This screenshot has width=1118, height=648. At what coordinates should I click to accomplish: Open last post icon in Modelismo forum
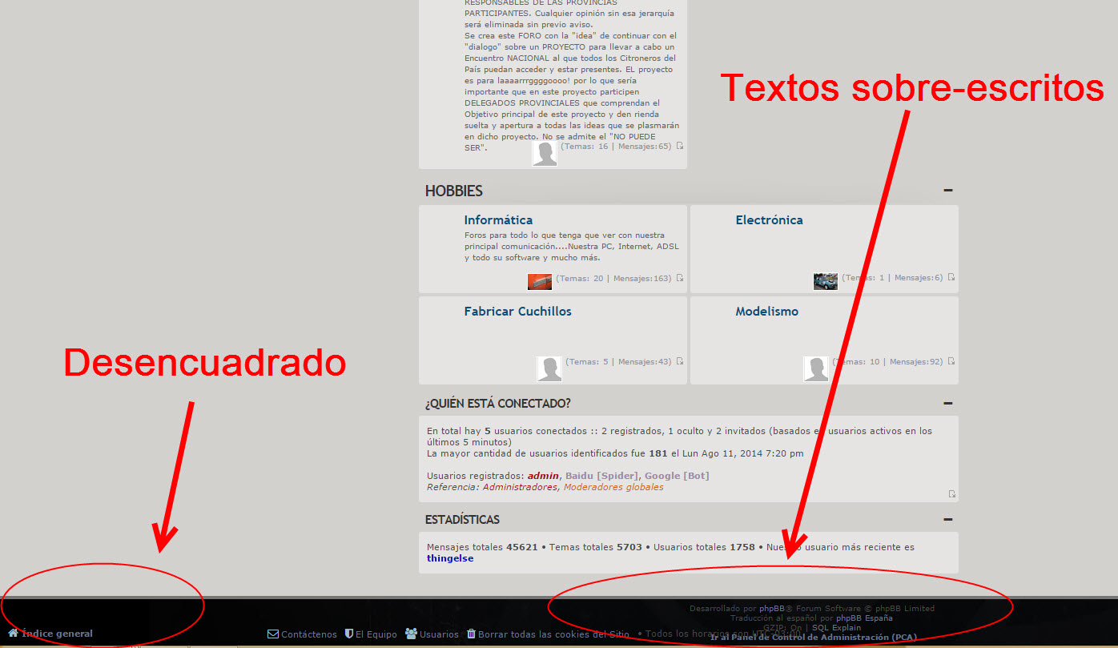click(x=951, y=361)
